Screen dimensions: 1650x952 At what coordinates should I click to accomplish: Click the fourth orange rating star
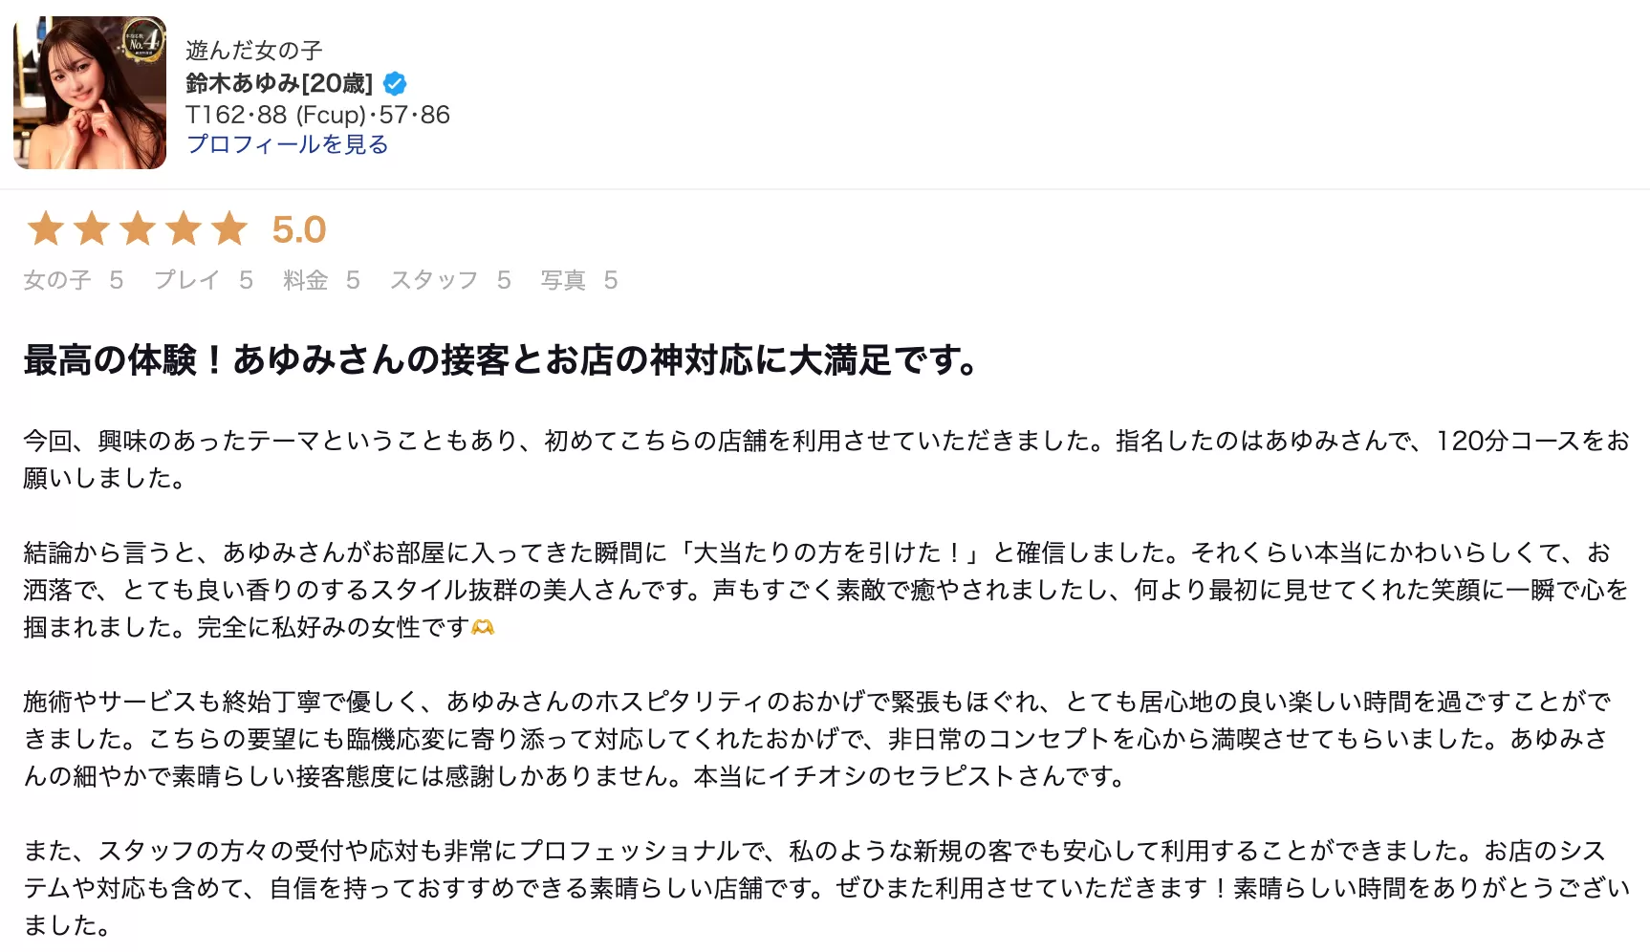tap(184, 229)
